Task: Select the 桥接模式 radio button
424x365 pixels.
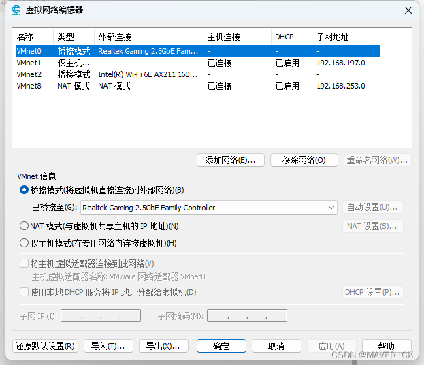Action: point(24,190)
